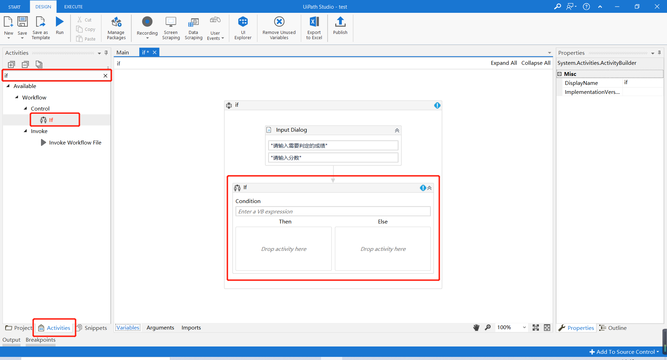Pin the Properties panel
Viewport: 667px width, 360px height.
coord(659,53)
